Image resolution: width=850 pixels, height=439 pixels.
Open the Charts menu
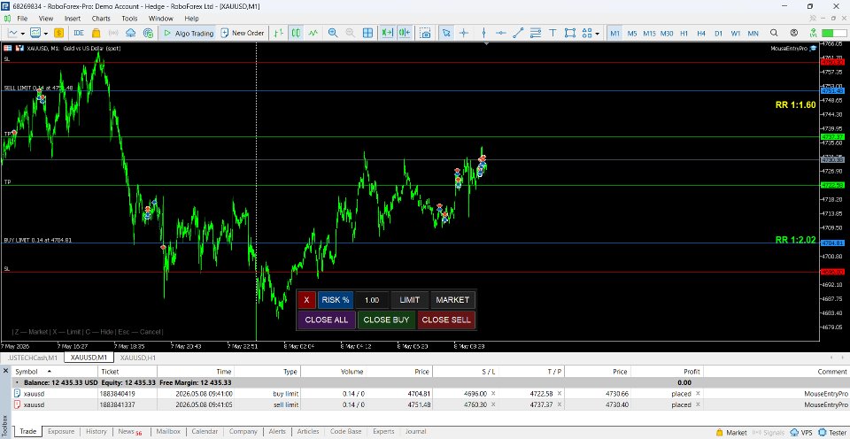pos(101,19)
